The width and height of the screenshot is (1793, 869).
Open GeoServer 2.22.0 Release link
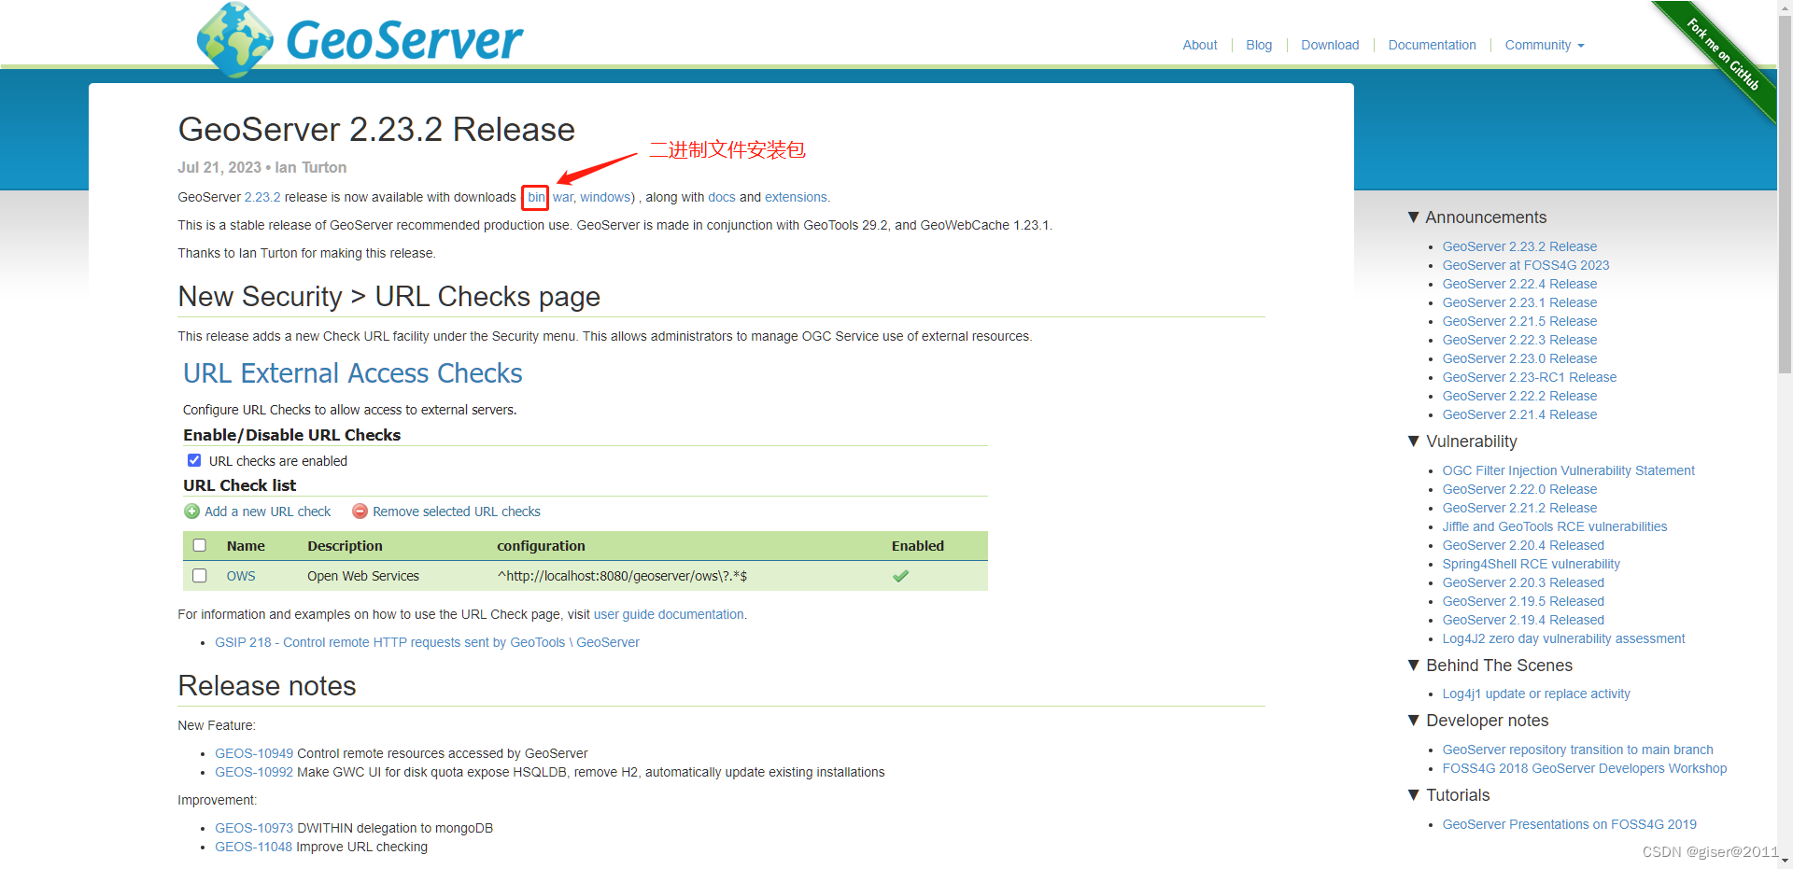click(x=1519, y=489)
